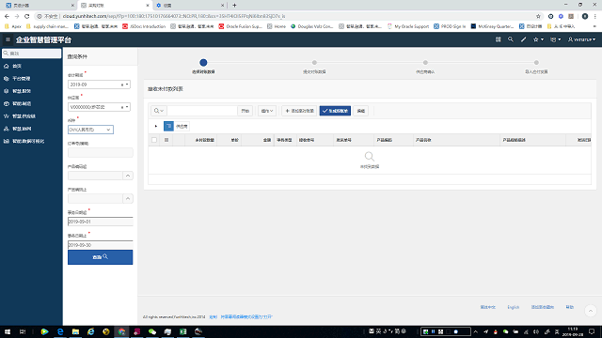Screen dimensions: 602x338
Task: Open the V0000000 supplier dropdown arrow
Action: (127, 107)
